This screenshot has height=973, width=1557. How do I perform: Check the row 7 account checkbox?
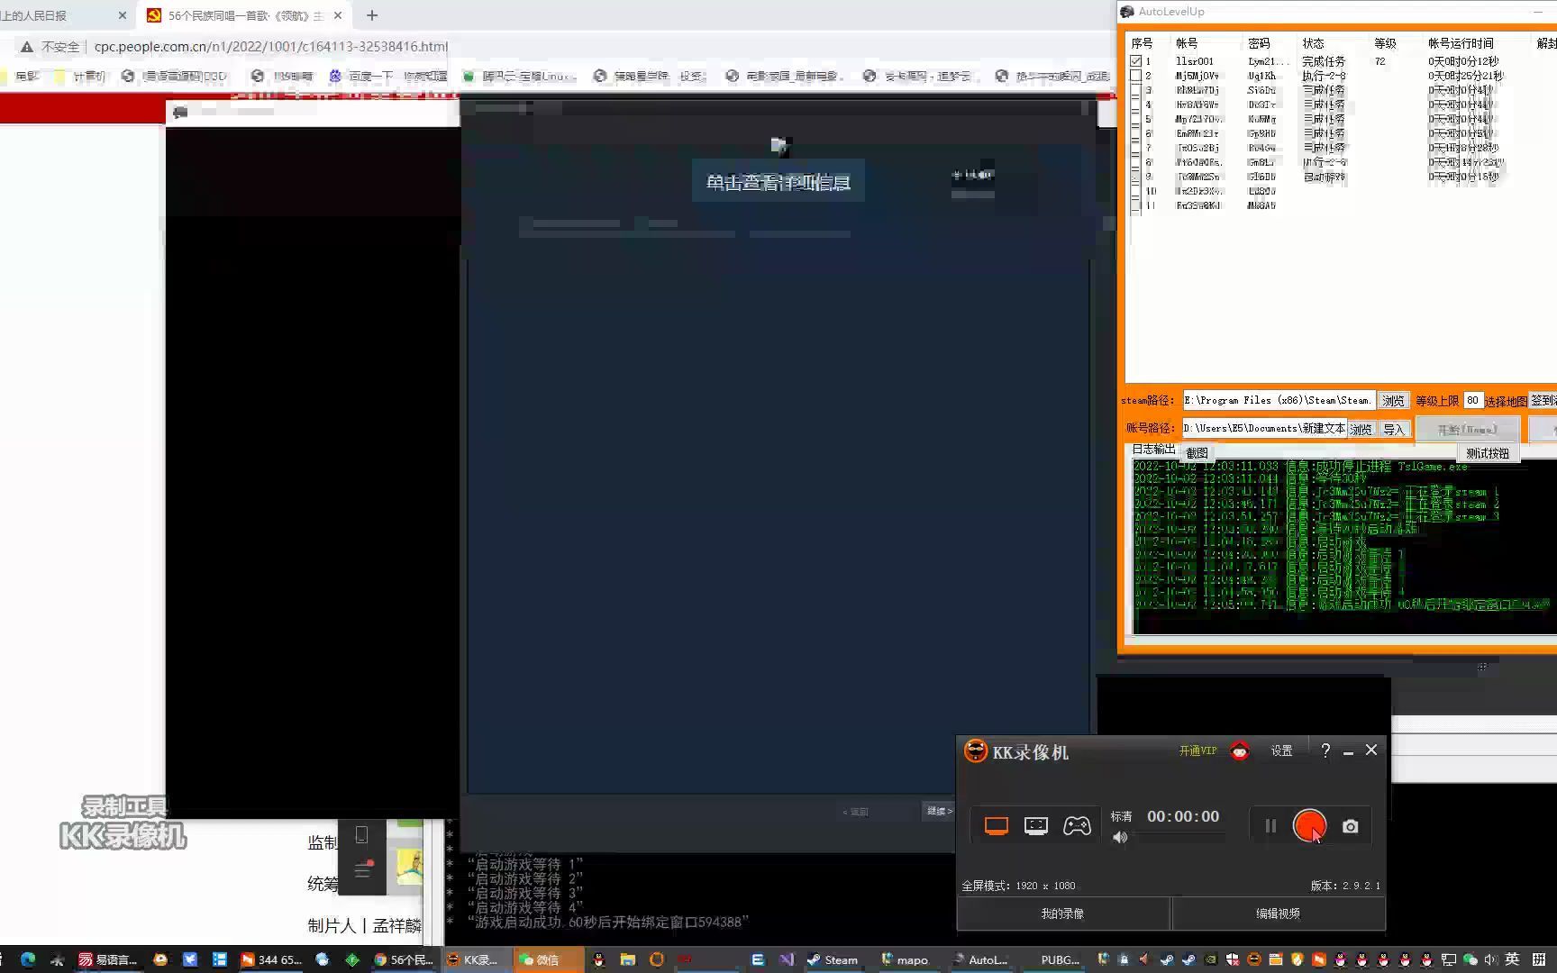1136,148
